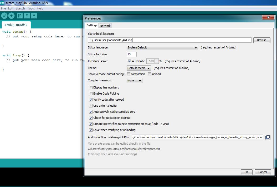The width and height of the screenshot is (277, 187).
Task: Select the sketch_may04a editor tab
Action: click(x=16, y=25)
